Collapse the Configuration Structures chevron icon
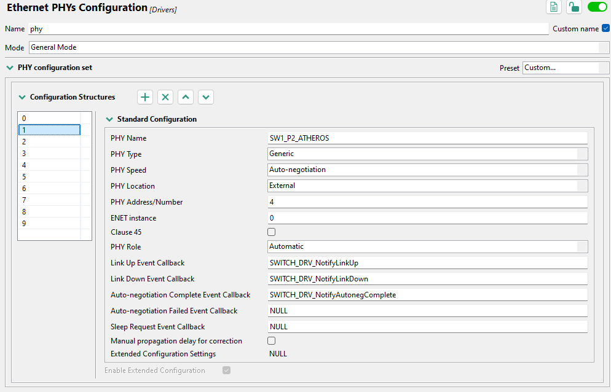The width and height of the screenshot is (611, 392). coord(22,96)
